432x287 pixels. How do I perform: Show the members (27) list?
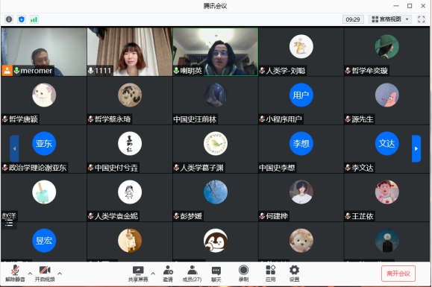coord(192,274)
